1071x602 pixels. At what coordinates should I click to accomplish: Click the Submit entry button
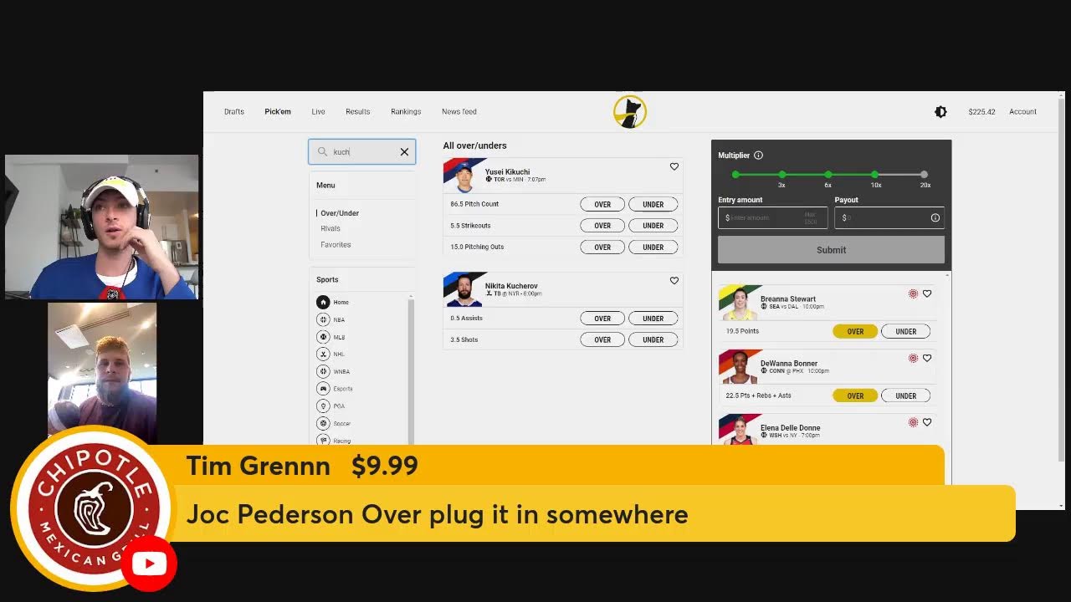point(831,250)
